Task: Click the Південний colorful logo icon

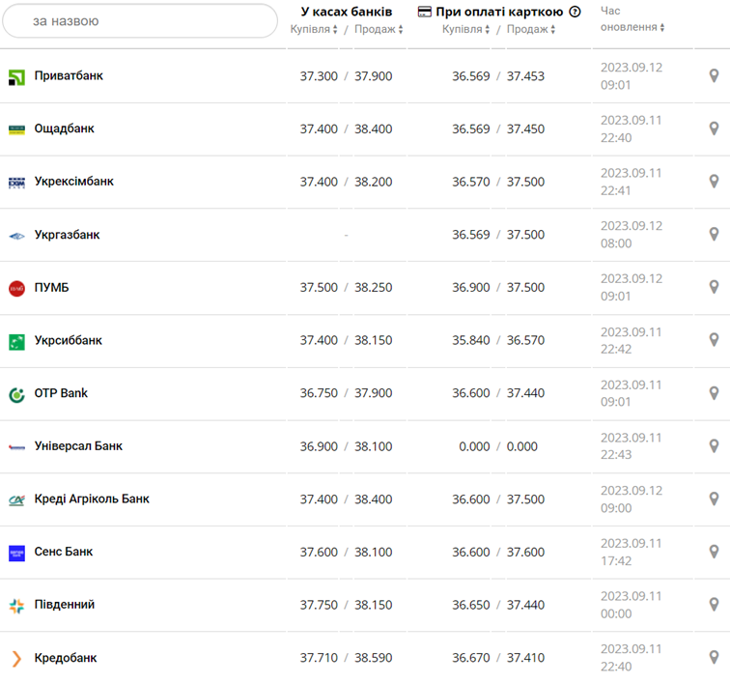Action: point(16,606)
